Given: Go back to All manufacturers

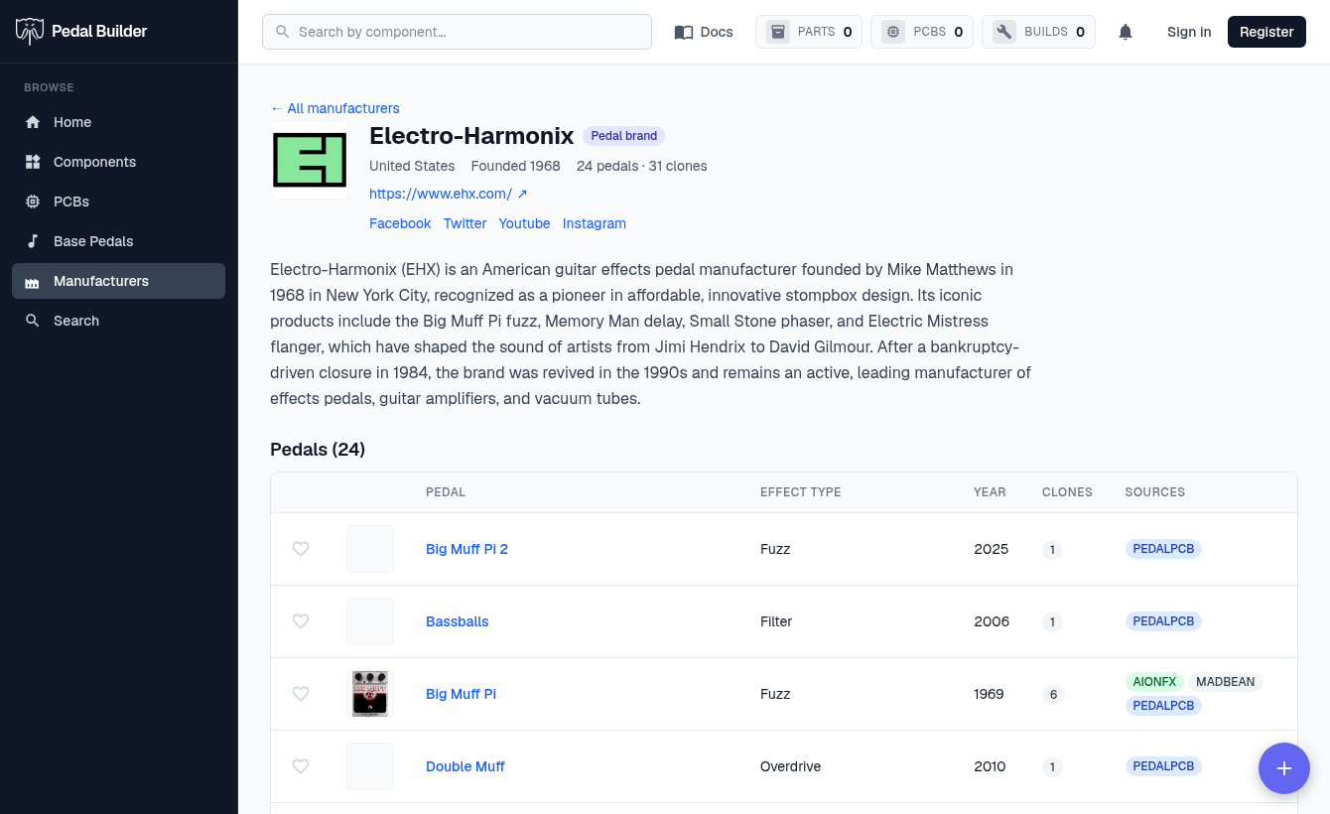Looking at the screenshot, I should coord(334,108).
